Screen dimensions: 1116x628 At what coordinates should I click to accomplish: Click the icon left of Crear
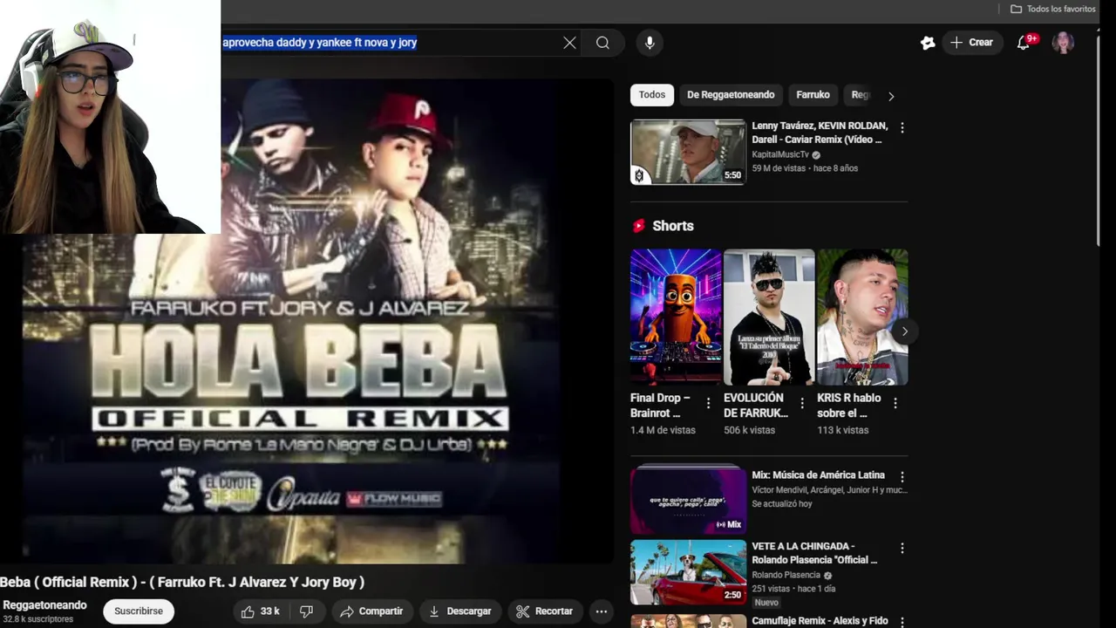coord(928,43)
